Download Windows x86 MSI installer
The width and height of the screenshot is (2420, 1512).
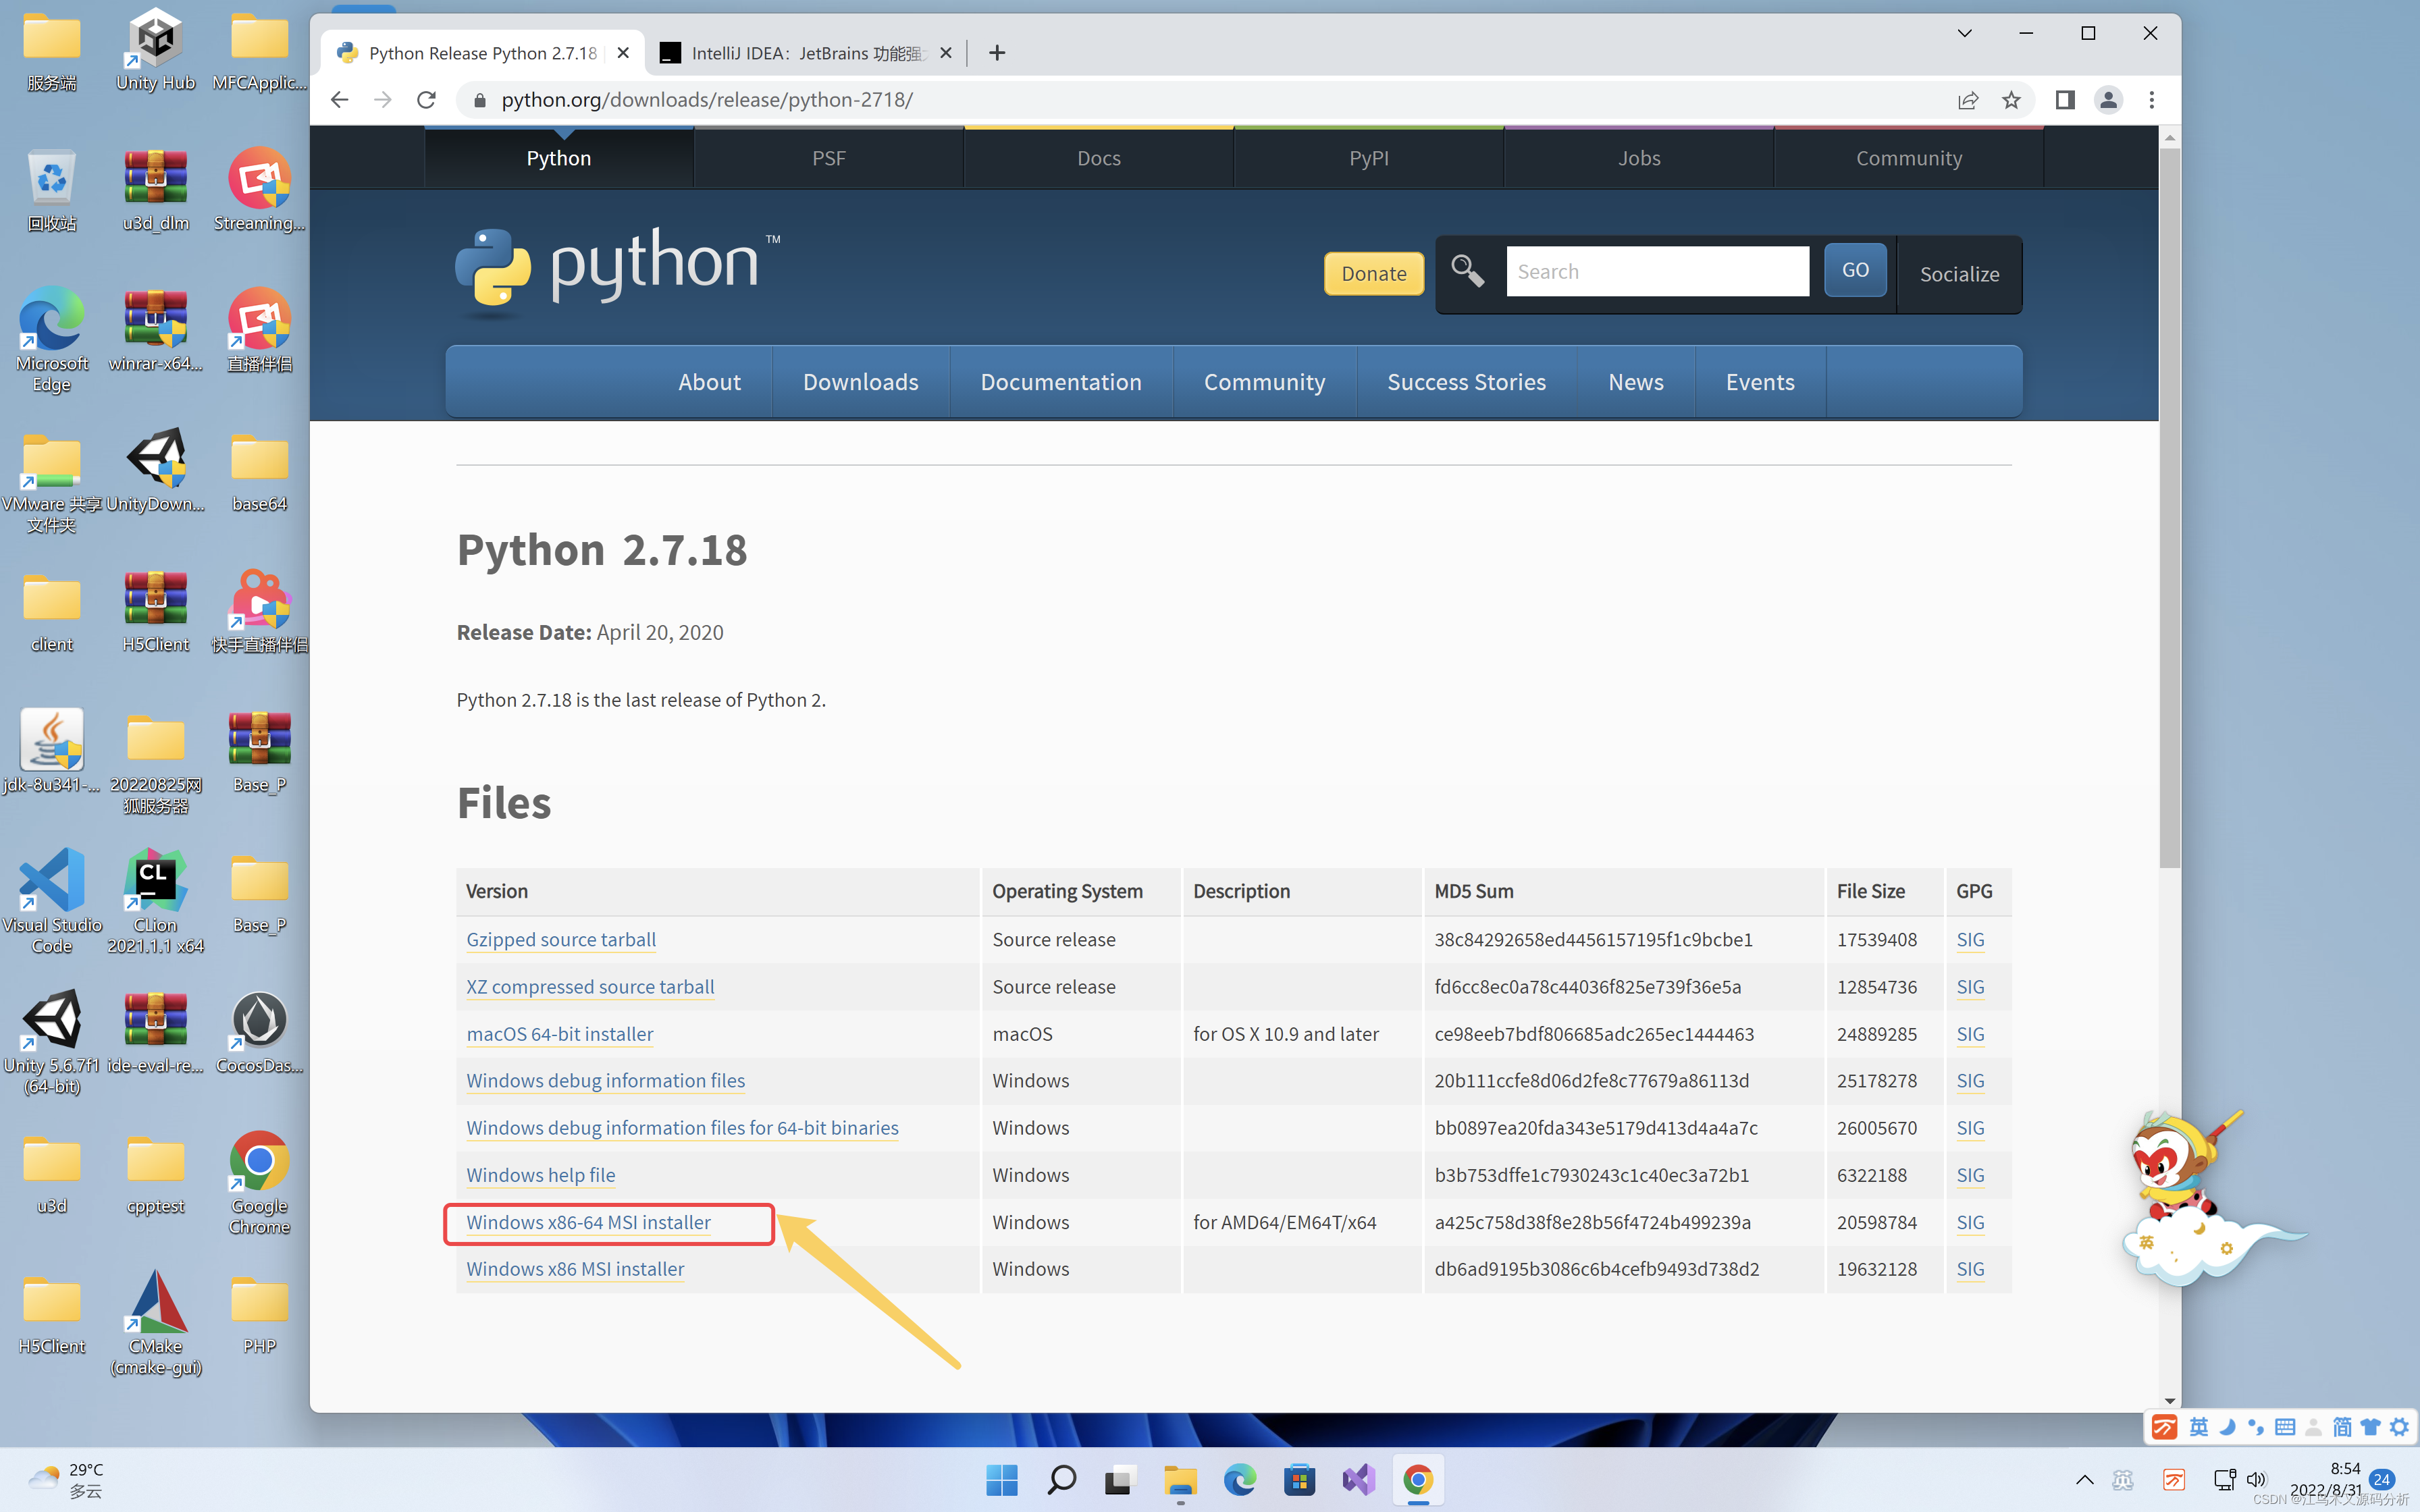click(575, 1269)
